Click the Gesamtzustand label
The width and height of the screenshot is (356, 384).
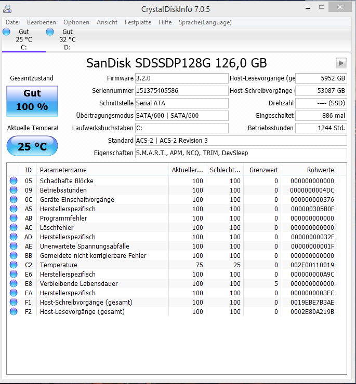point(32,78)
